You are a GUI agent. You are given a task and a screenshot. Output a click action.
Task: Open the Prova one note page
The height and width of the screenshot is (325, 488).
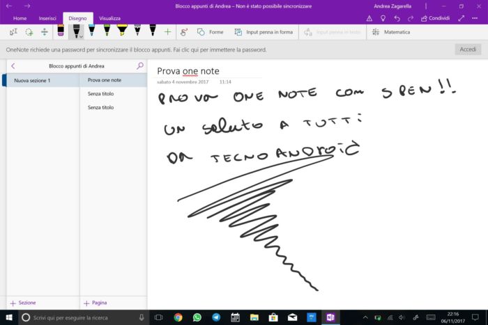point(113,80)
